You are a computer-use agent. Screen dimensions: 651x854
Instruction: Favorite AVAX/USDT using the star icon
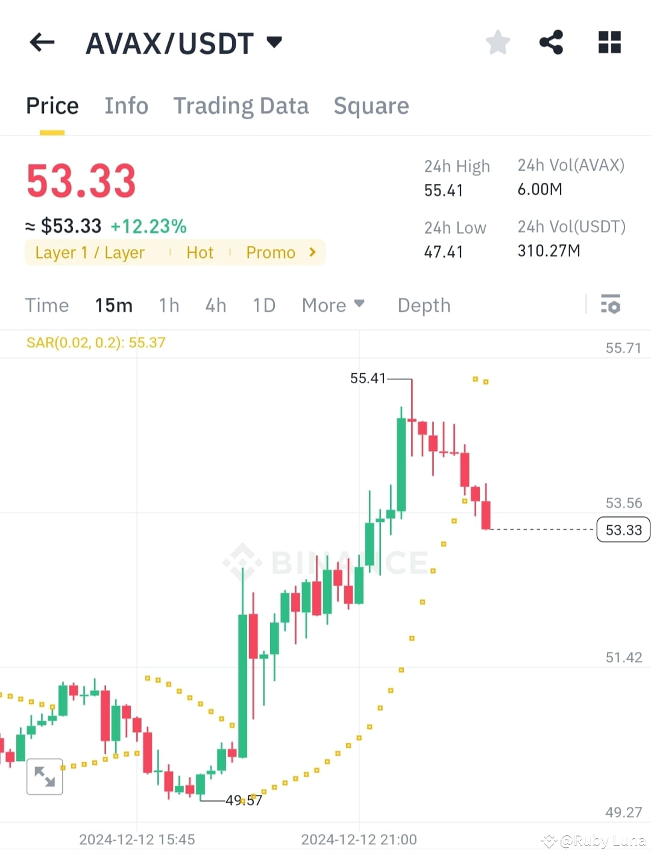coord(497,42)
